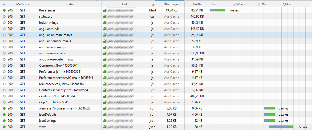Click the lock icon in styles.css row

(x=105, y=17)
